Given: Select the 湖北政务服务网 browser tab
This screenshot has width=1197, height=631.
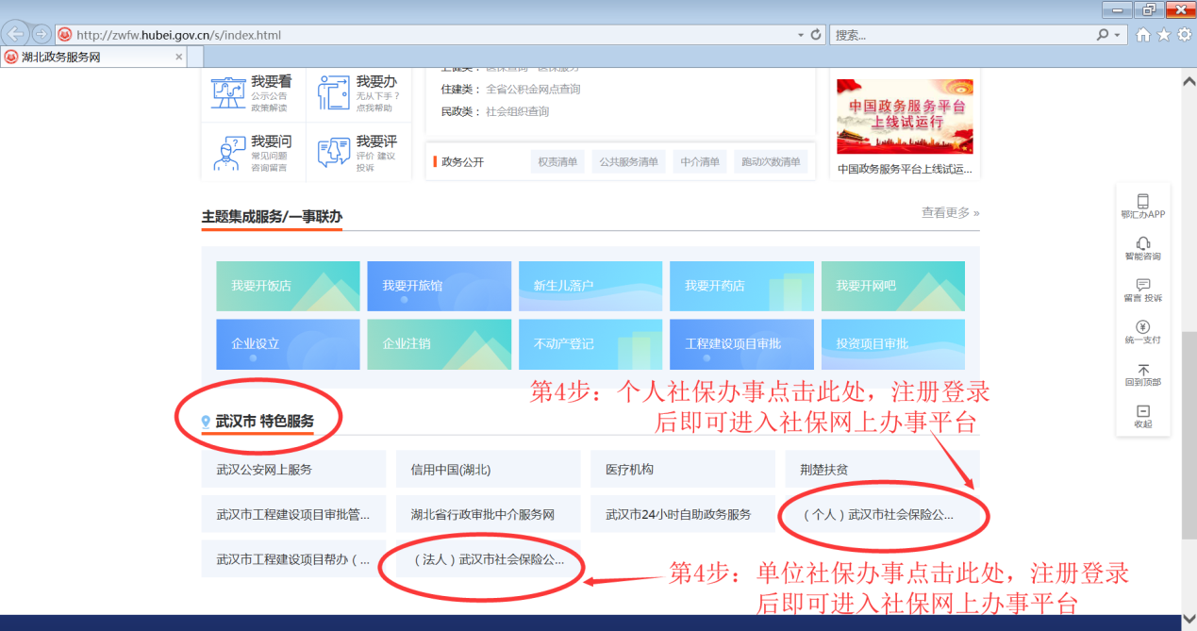Looking at the screenshot, I should tap(92, 57).
